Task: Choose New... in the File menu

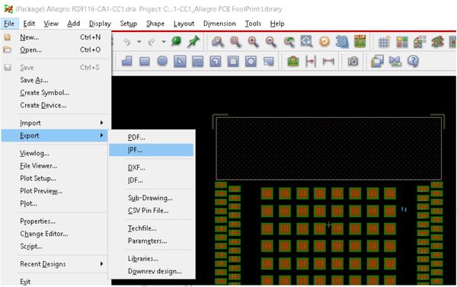Action: [56, 37]
